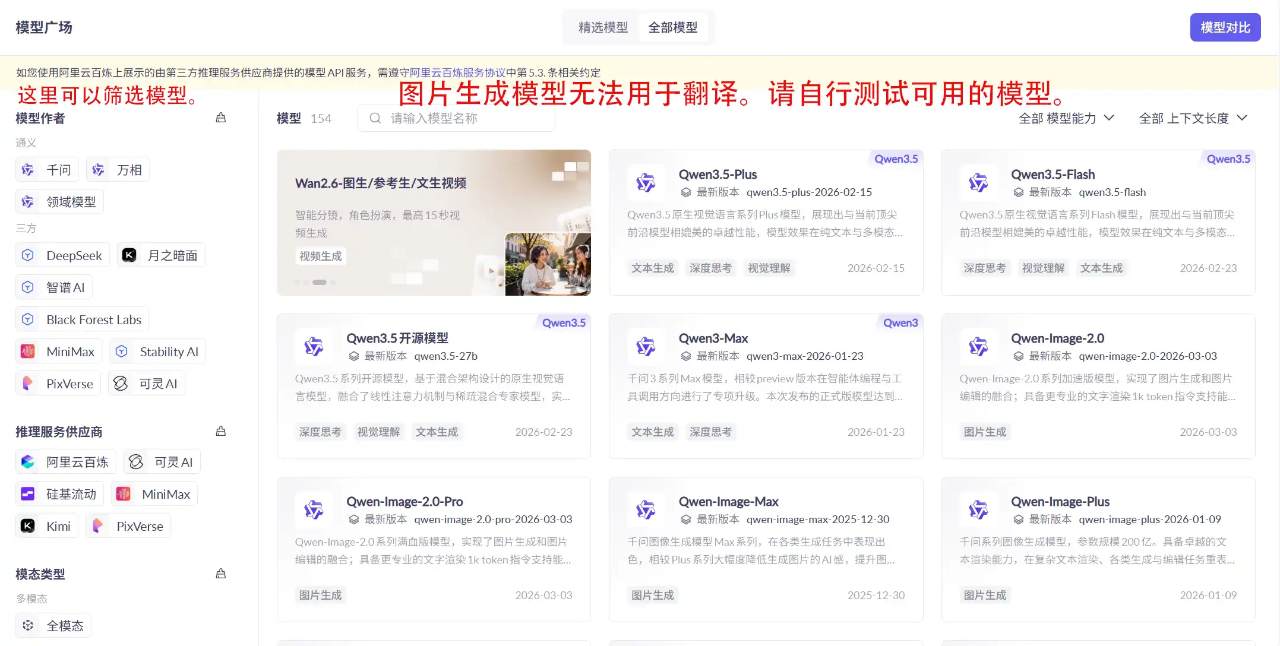Click the PixVerse logo under 模型作者
The image size is (1280, 646).
coord(28,384)
